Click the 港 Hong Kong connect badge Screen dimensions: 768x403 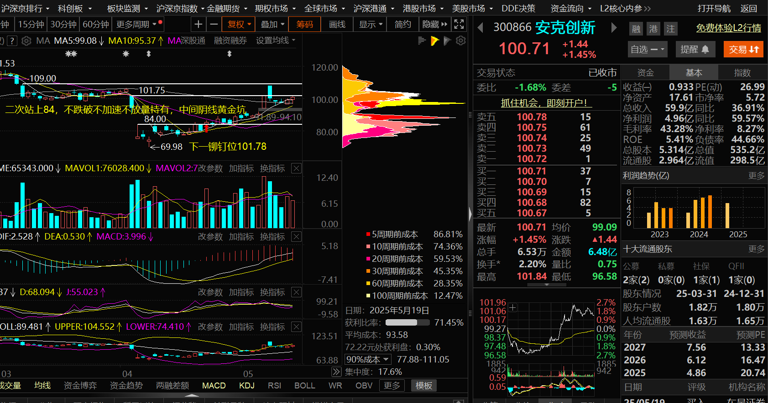(653, 29)
